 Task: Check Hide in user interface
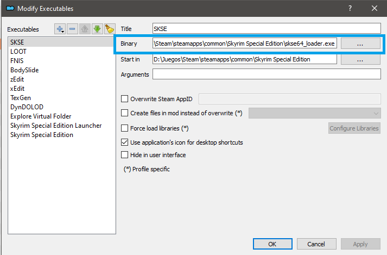tap(125, 155)
